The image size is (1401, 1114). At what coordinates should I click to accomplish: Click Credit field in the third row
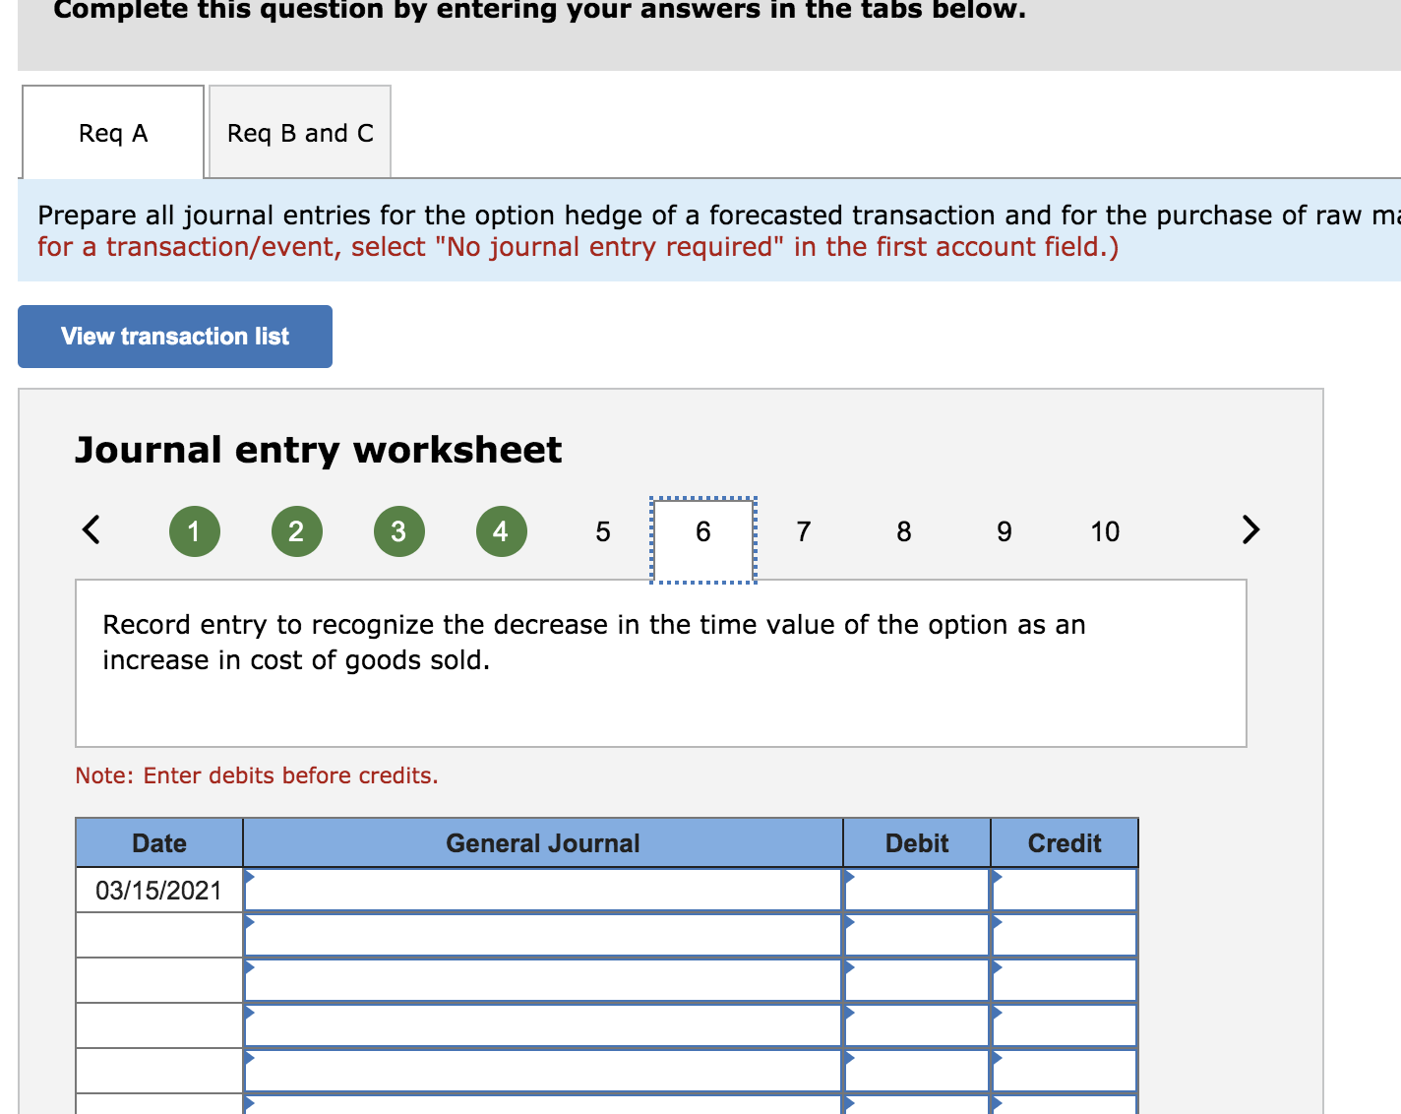click(1065, 981)
